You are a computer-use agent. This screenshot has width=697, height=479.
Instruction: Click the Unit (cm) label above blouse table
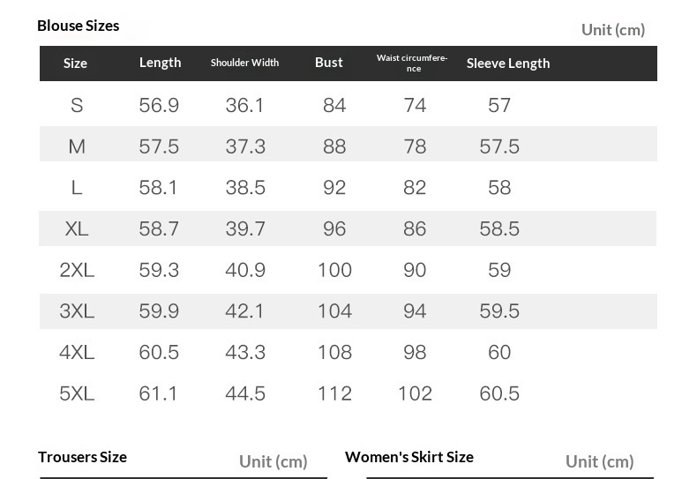click(613, 30)
